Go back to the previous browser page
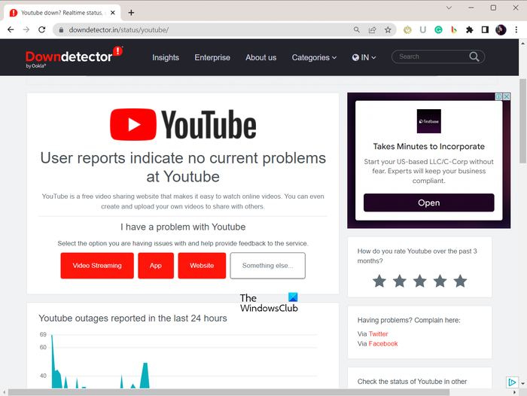 pos(11,30)
